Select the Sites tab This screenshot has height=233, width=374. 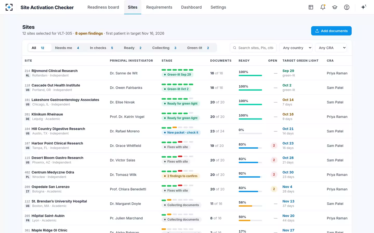[133, 7]
